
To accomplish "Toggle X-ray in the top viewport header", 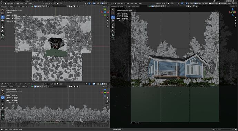I will [99, 3].
